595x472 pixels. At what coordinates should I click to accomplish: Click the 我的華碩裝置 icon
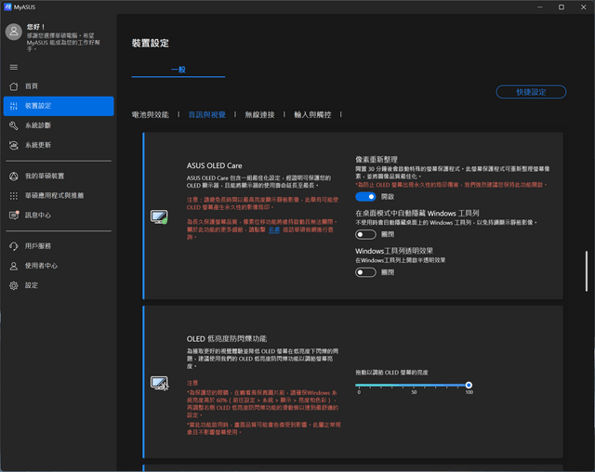(x=14, y=177)
